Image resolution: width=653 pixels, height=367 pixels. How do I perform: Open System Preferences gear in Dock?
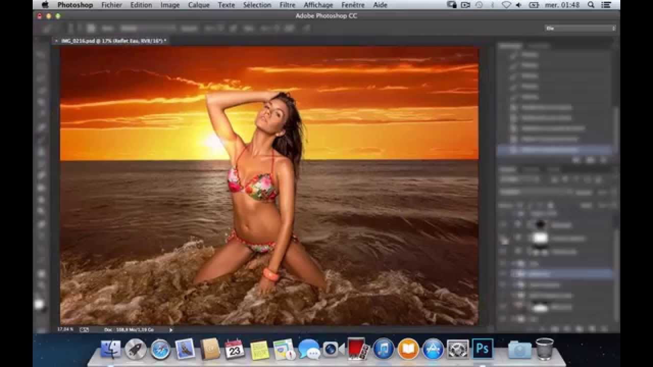pos(458,349)
